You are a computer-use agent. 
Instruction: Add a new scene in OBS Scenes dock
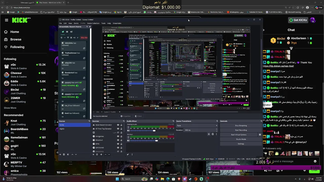tap(60, 154)
